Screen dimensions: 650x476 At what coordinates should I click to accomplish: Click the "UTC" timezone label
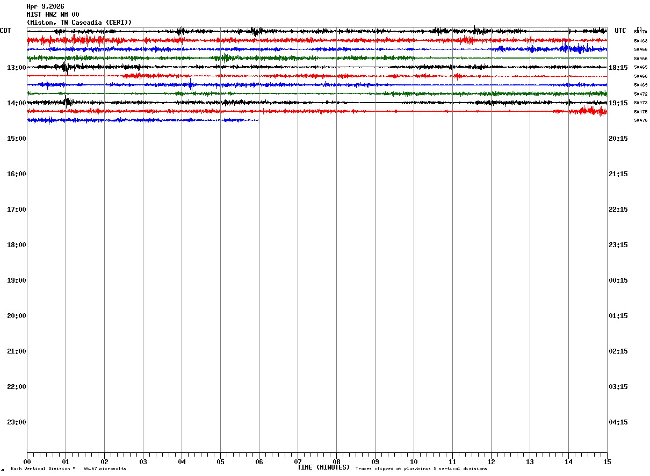pos(620,31)
